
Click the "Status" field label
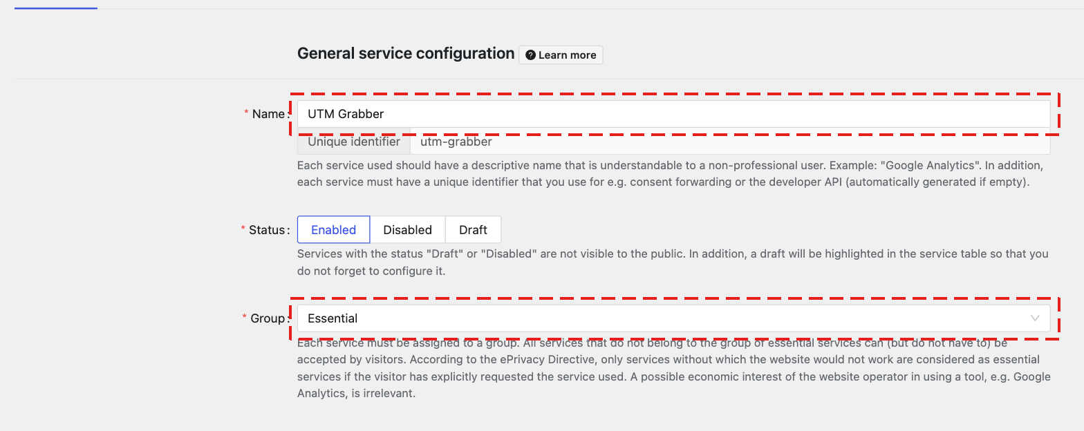(267, 230)
